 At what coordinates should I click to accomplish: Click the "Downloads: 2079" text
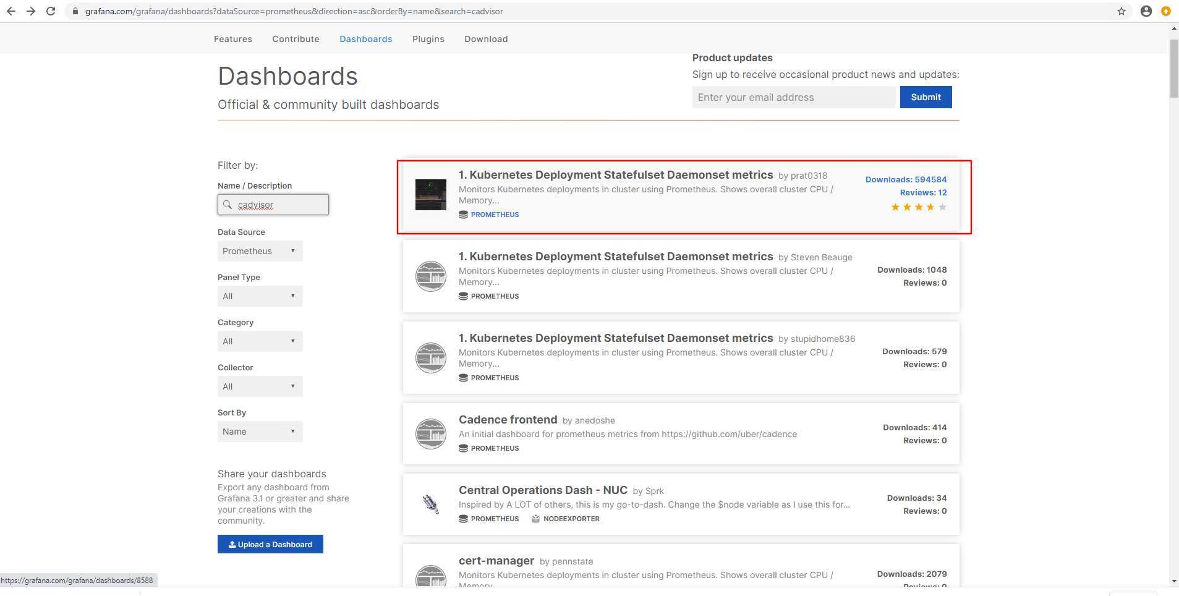[x=912, y=574]
